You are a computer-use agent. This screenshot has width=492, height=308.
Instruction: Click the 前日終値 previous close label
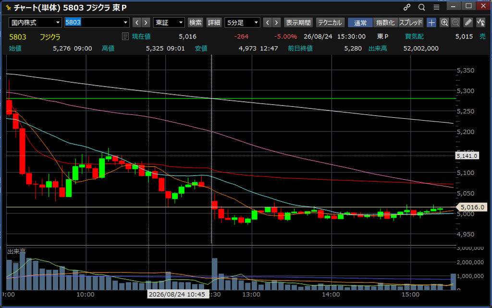coord(300,49)
